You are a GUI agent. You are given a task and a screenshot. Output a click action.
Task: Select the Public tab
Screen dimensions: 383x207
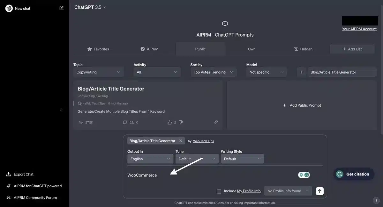point(200,49)
